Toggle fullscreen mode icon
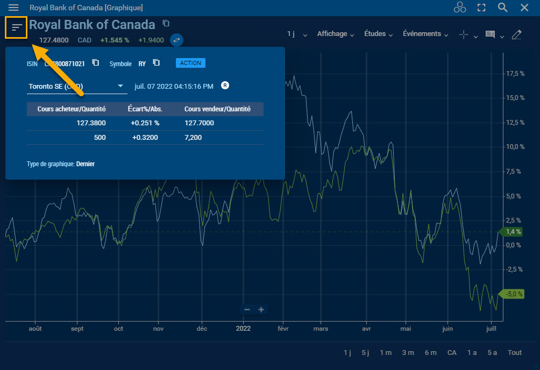 [481, 8]
